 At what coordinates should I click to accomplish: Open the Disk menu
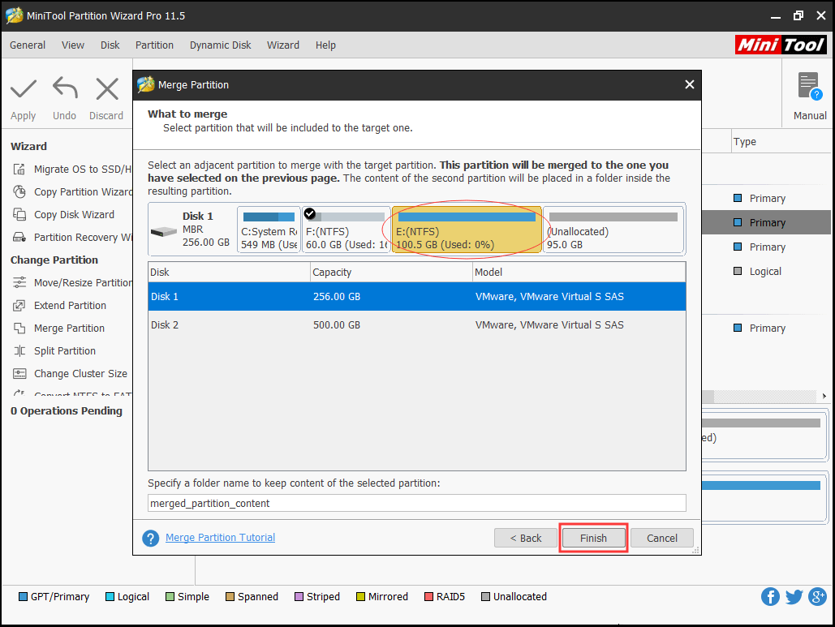110,45
